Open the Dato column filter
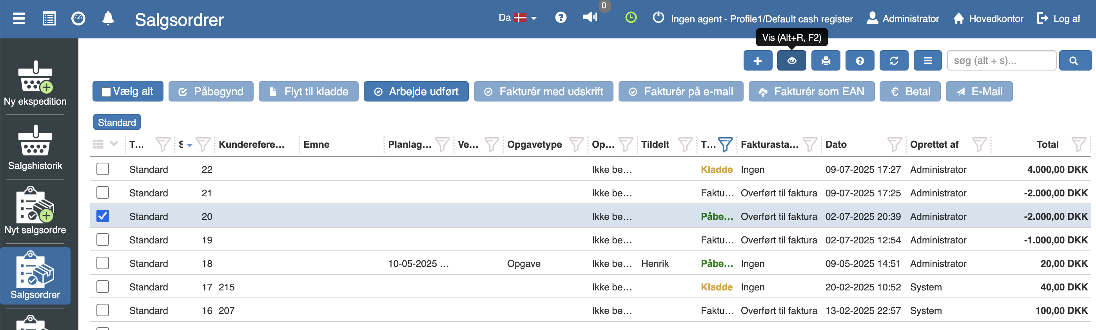 pyautogui.click(x=895, y=145)
